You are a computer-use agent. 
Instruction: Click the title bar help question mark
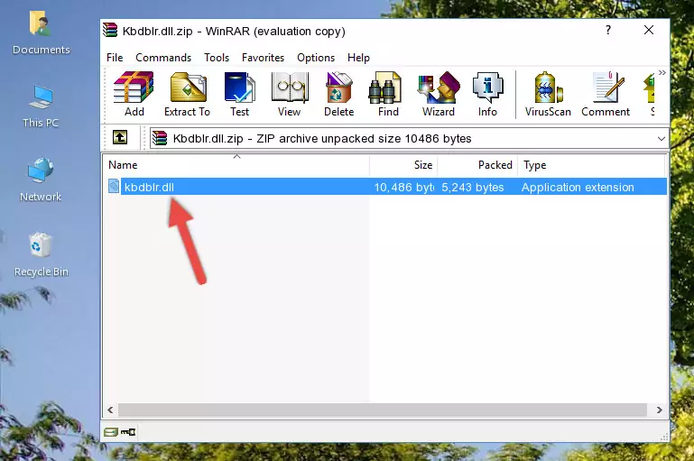click(x=608, y=30)
